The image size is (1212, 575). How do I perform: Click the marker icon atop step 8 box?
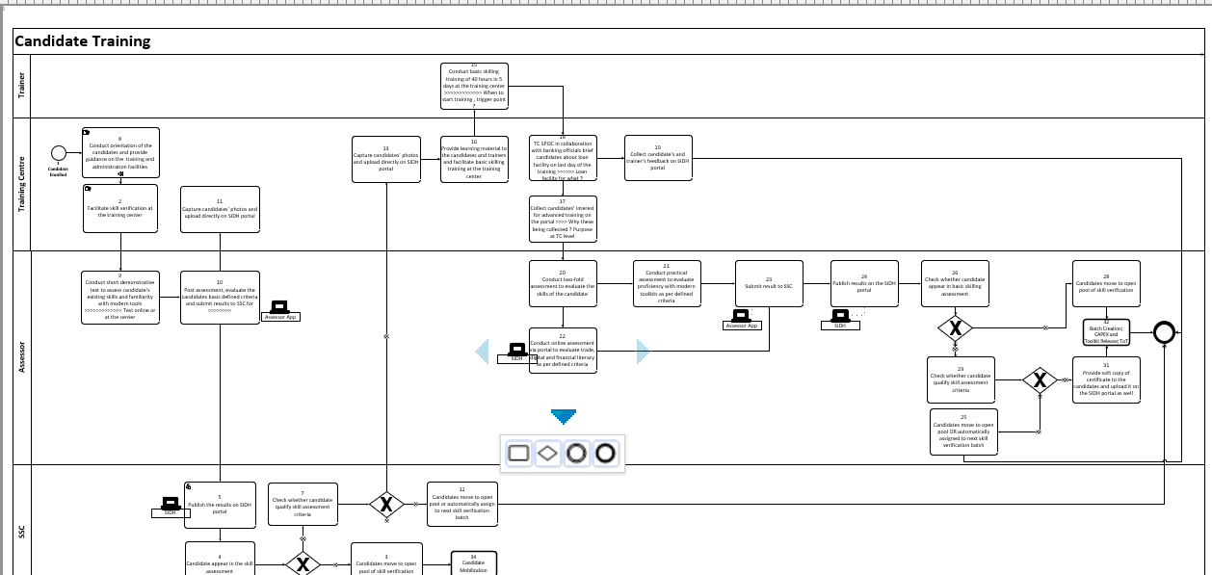click(86, 132)
